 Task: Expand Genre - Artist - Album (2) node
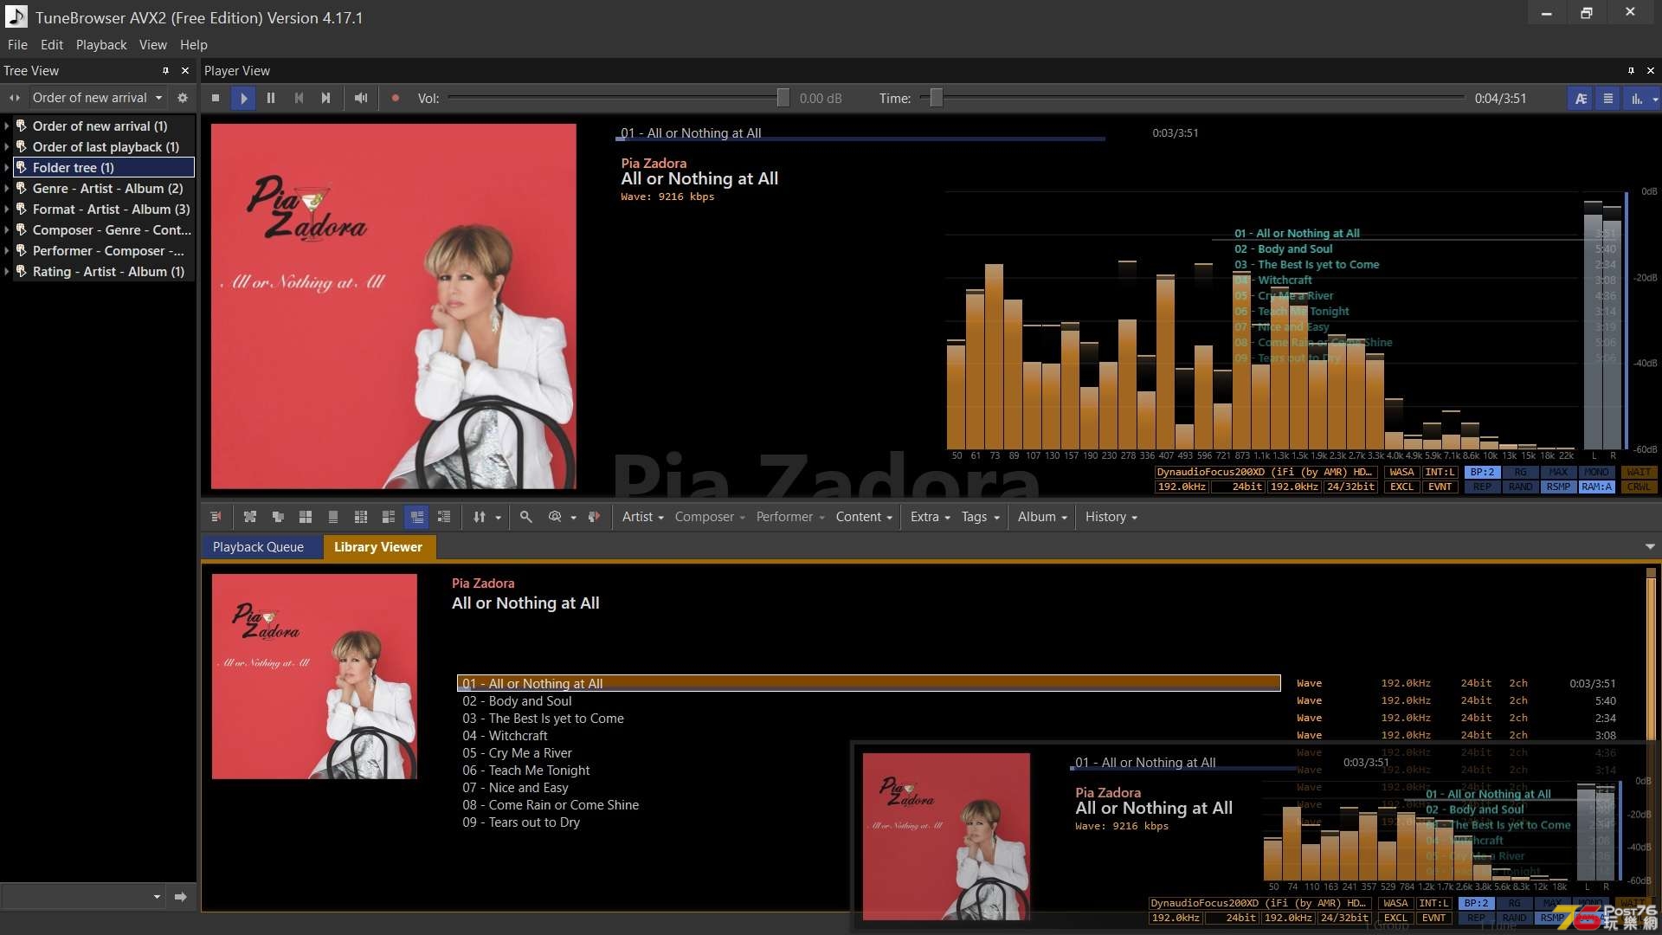point(7,189)
